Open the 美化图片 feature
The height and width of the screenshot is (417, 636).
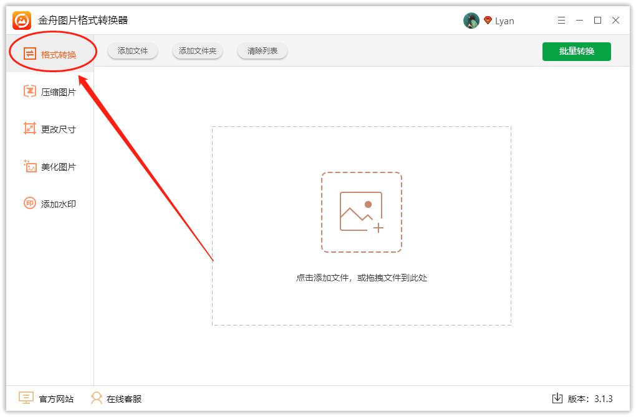(52, 166)
